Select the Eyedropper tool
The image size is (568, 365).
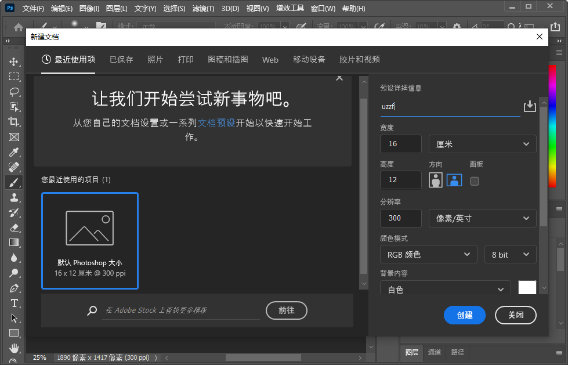coord(14,152)
